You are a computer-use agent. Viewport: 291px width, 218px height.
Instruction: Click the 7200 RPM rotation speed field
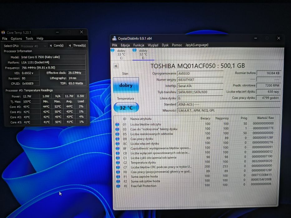coord(269,85)
